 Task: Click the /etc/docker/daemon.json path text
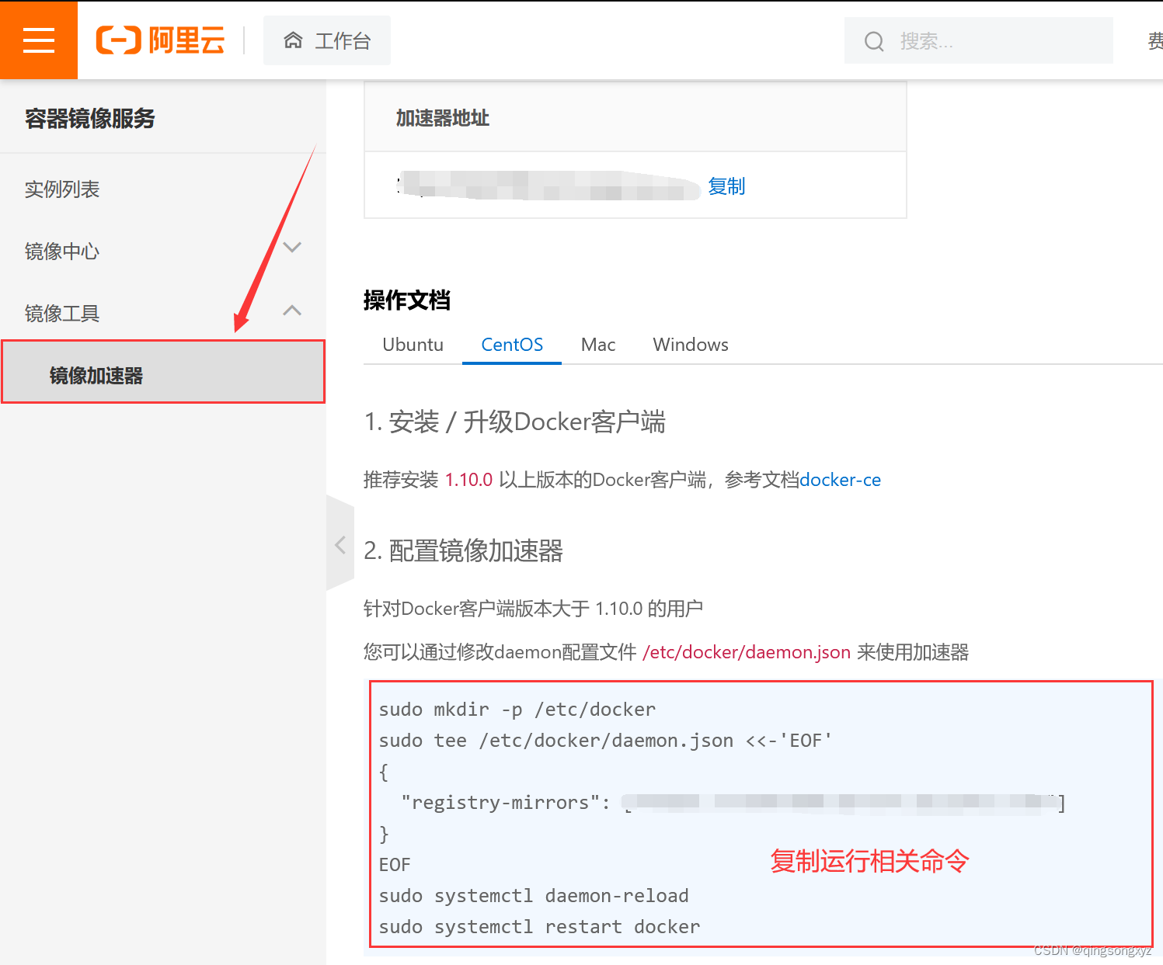point(747,652)
